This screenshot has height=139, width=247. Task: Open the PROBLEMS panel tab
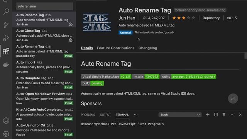[x=88, y=115]
